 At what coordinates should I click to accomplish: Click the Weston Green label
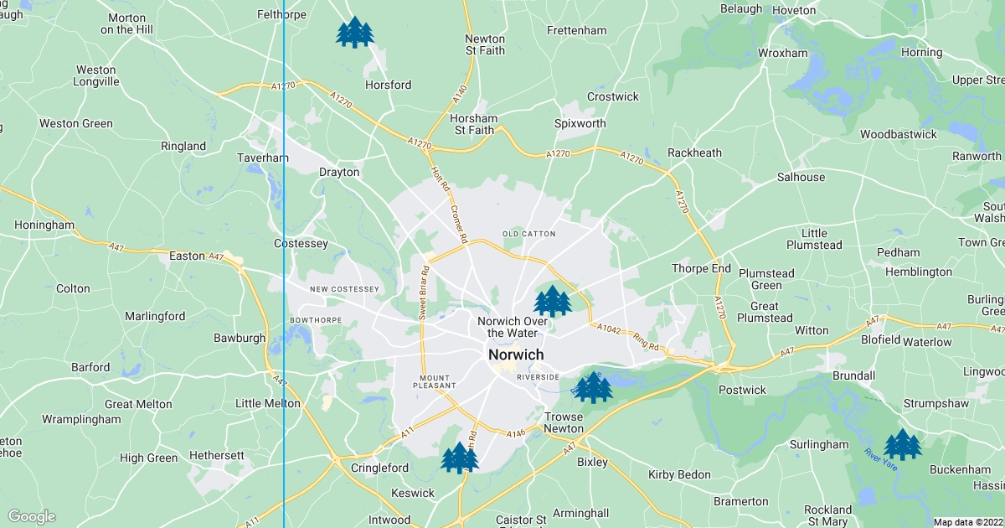coord(76,123)
